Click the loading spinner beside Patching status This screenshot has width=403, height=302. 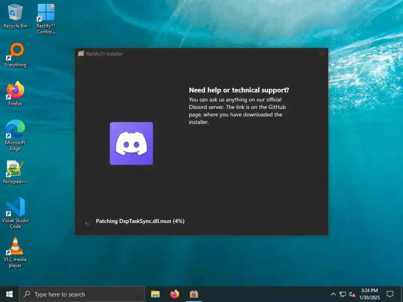click(87, 221)
